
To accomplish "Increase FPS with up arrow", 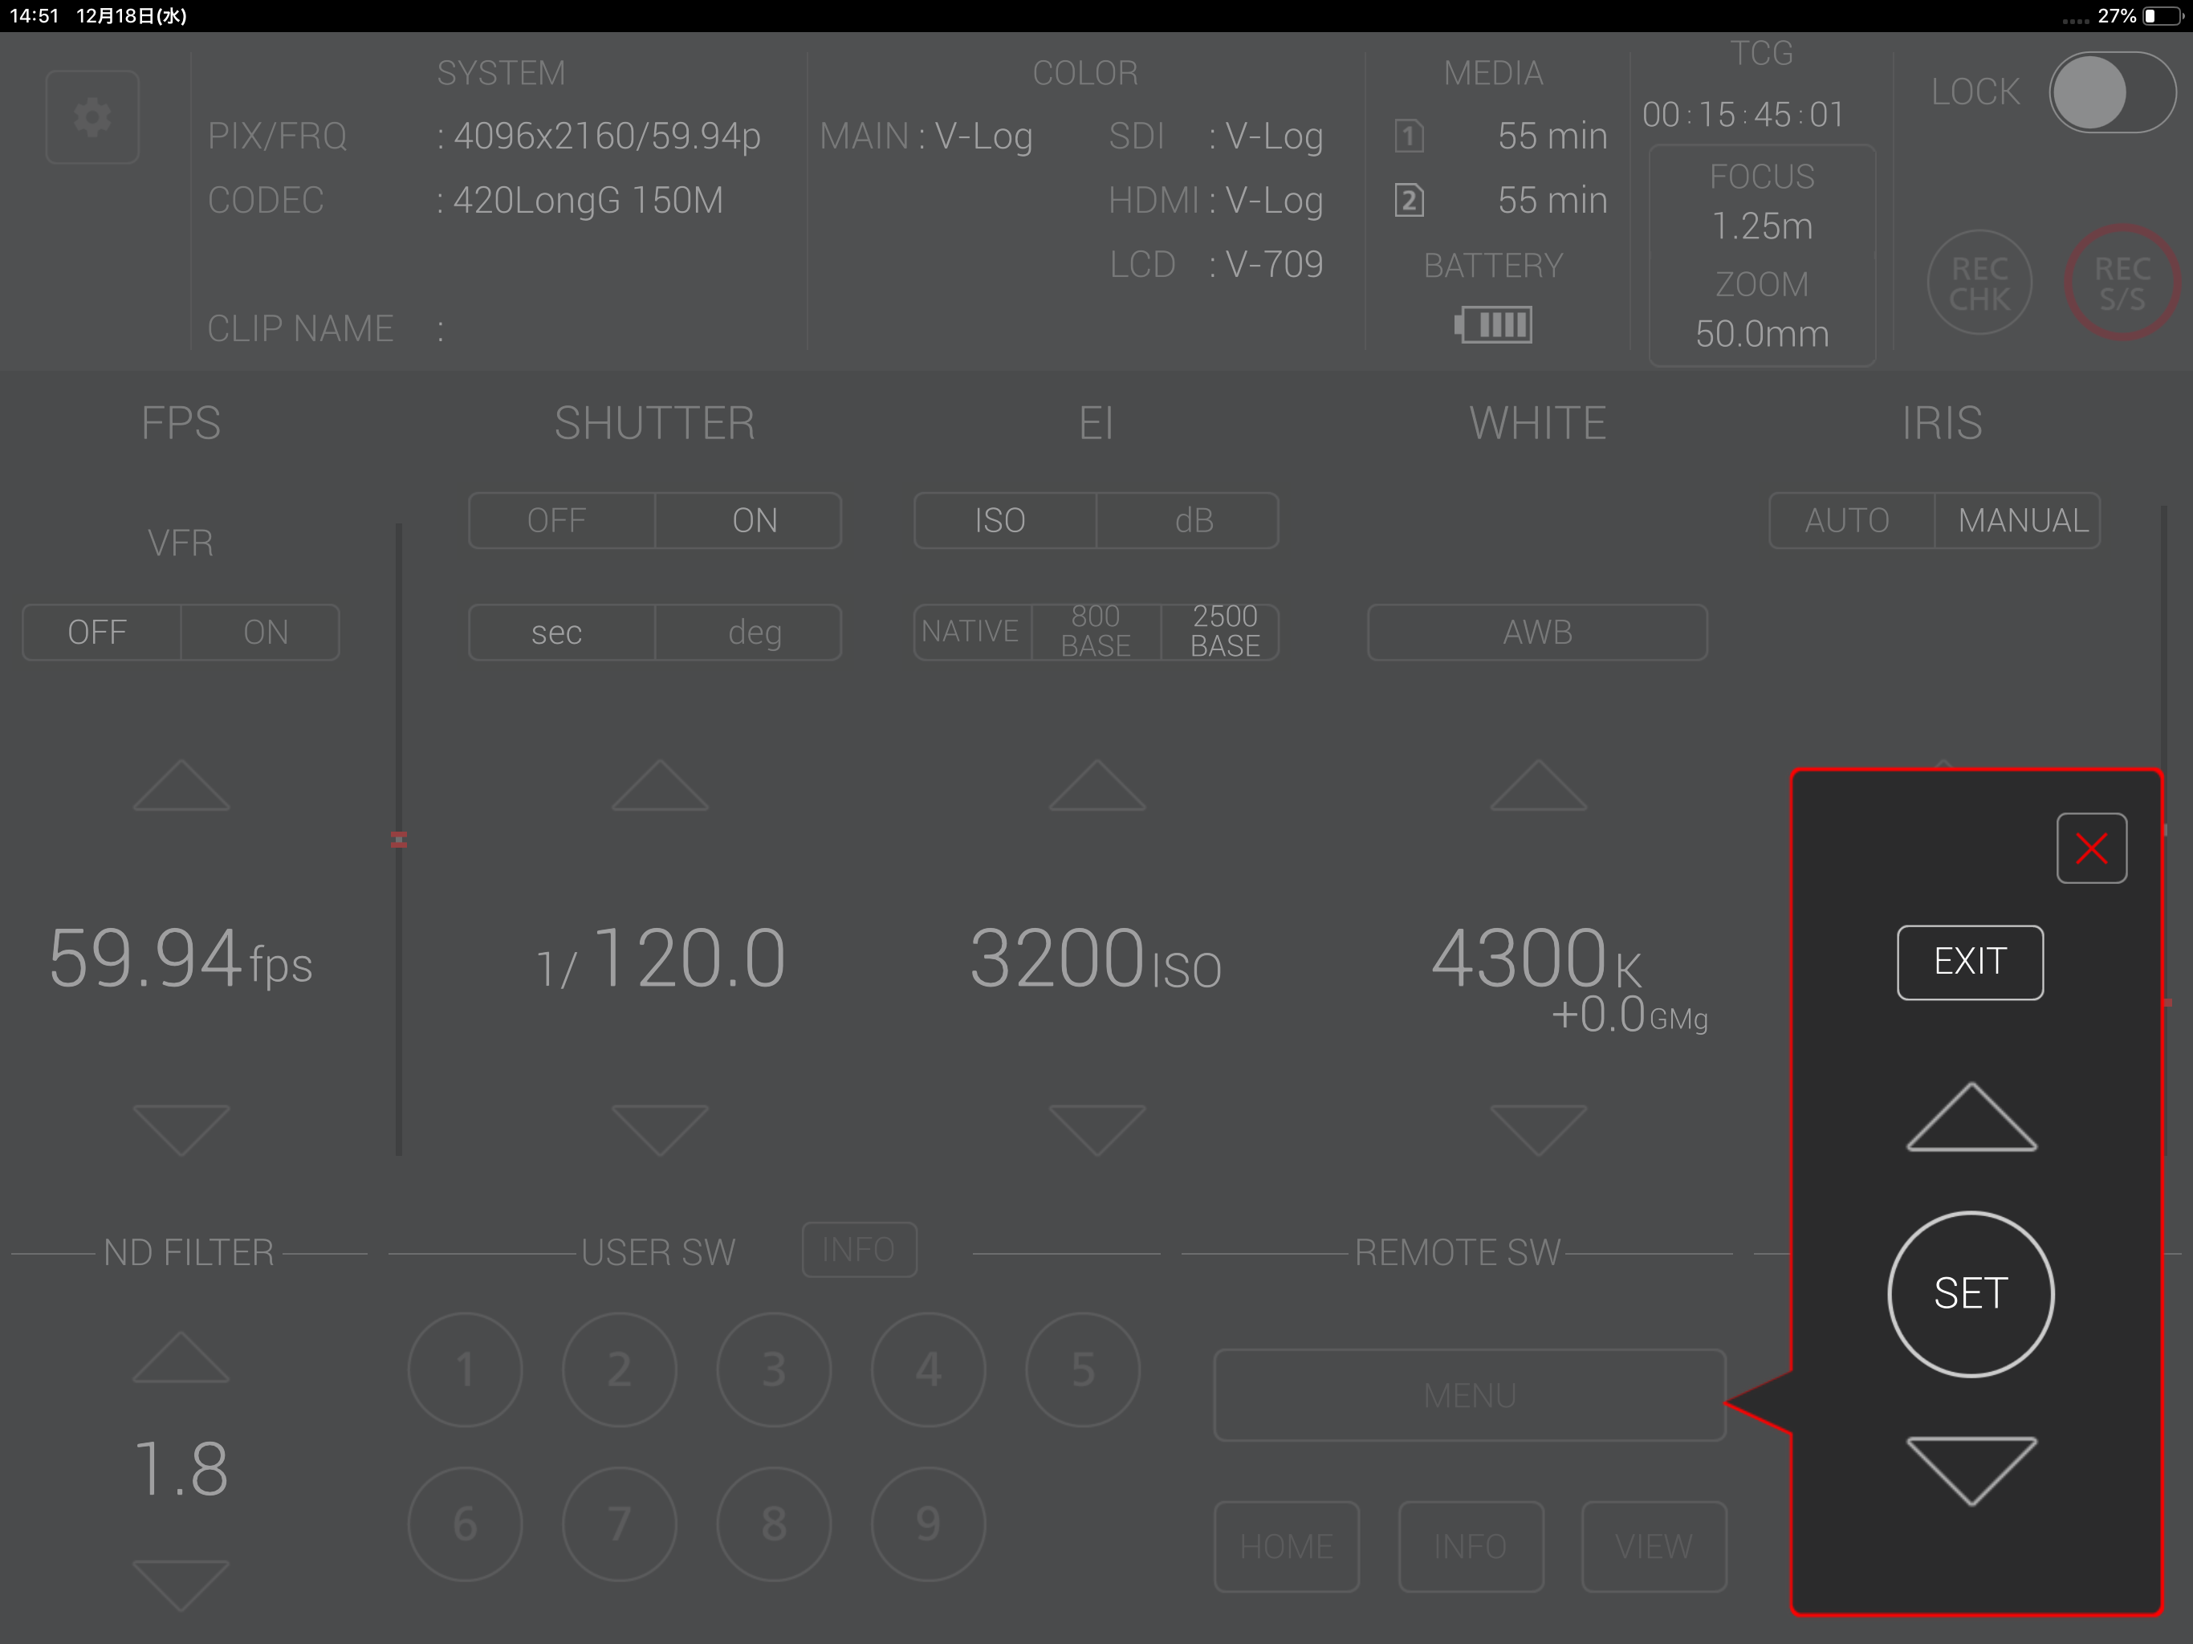I will tap(181, 785).
